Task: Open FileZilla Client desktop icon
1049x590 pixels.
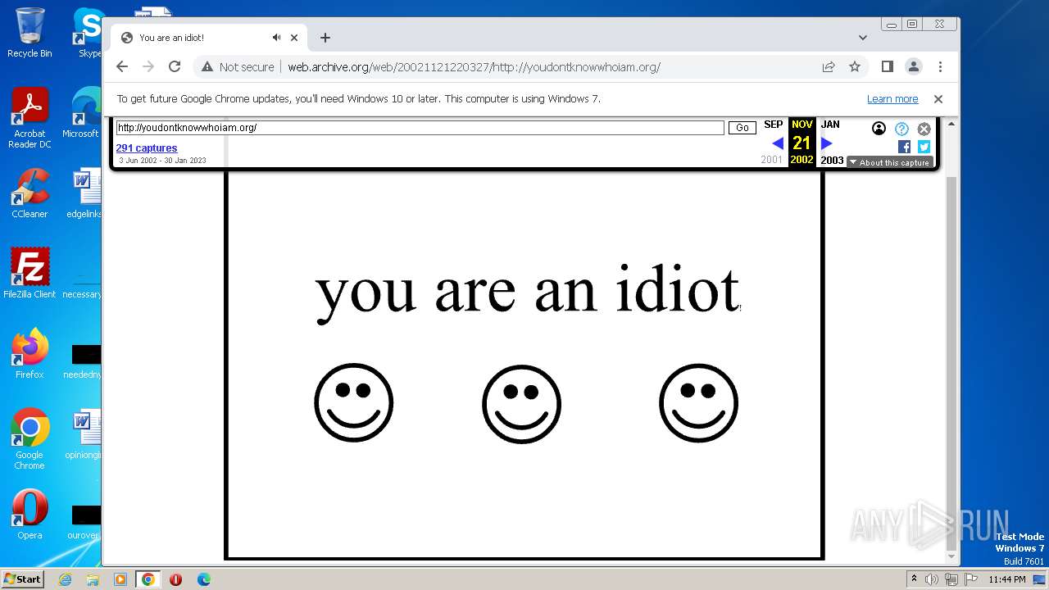Action: click(30, 274)
